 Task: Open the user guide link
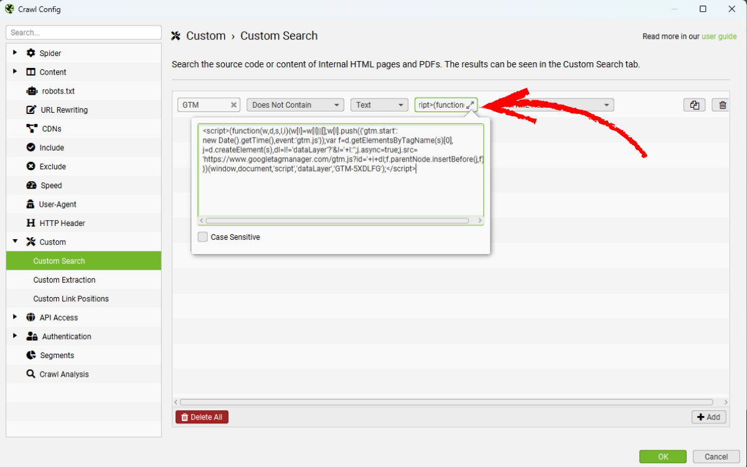pyautogui.click(x=719, y=37)
